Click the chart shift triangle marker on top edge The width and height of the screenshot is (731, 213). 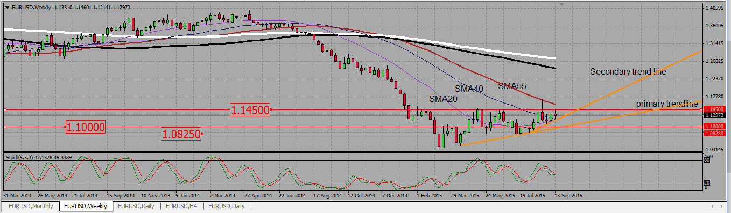pos(562,5)
